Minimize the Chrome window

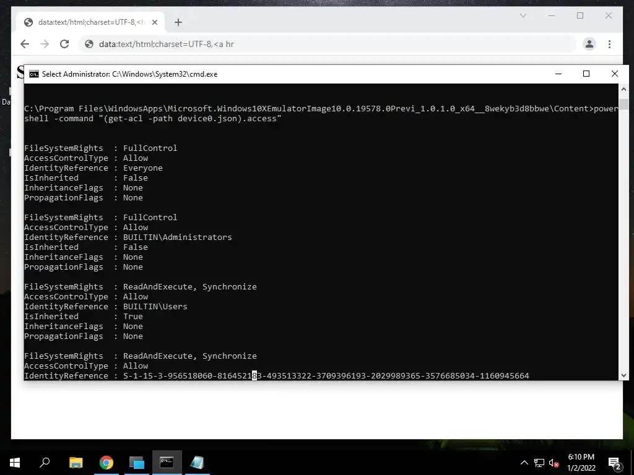(x=552, y=15)
